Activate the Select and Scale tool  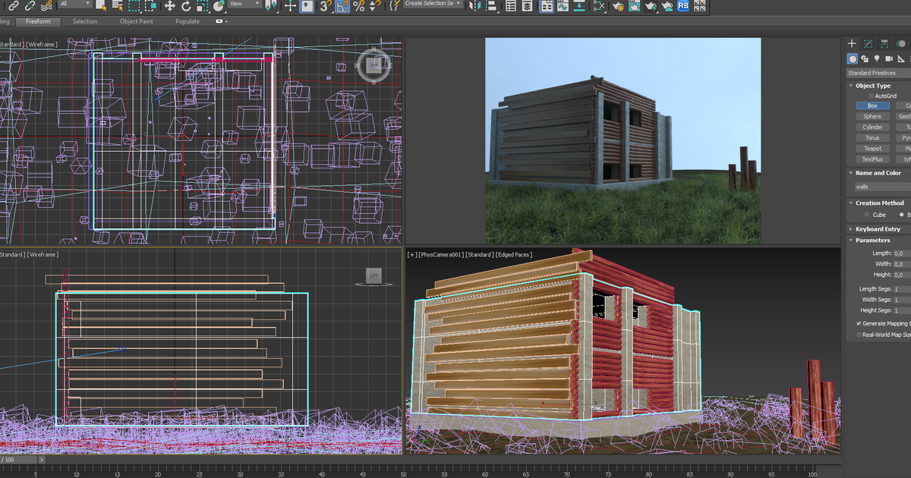[203, 5]
